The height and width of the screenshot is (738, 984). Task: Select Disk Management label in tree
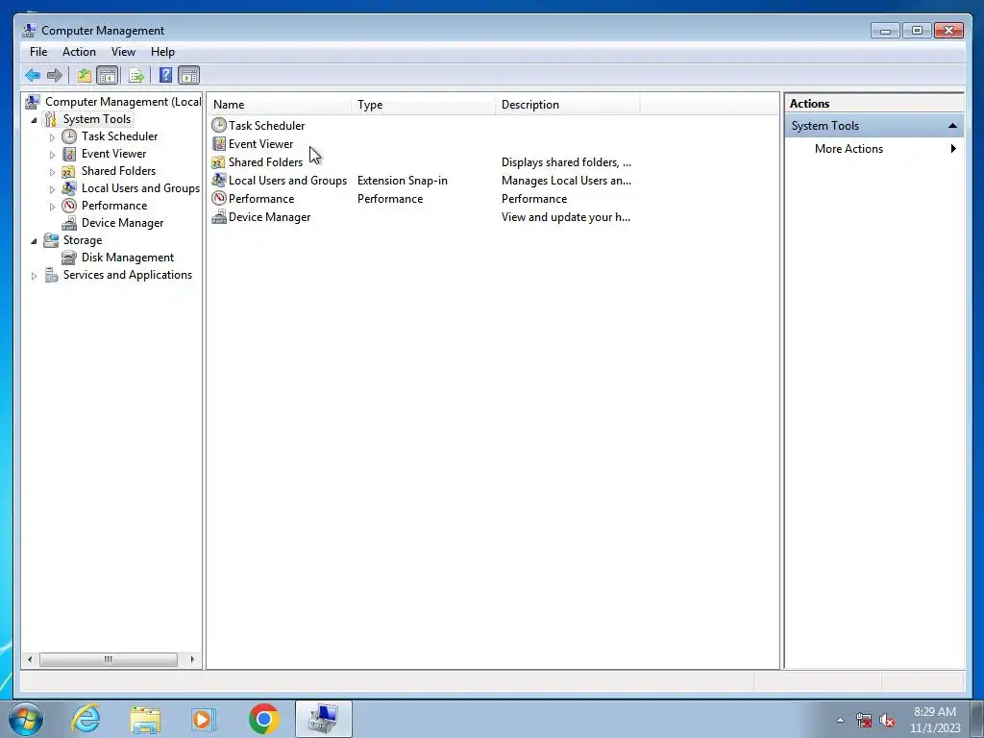(128, 258)
